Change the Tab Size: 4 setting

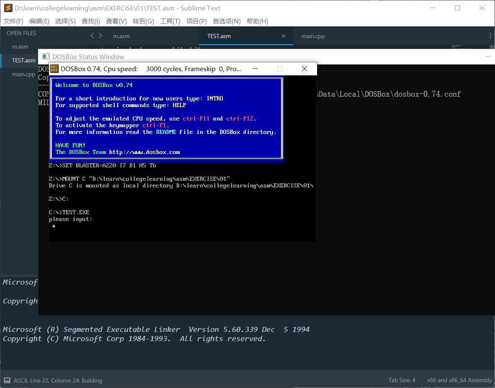(402, 380)
